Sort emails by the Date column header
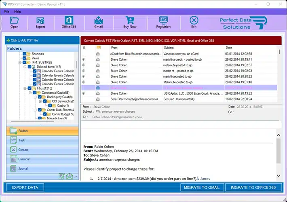 point(250,48)
